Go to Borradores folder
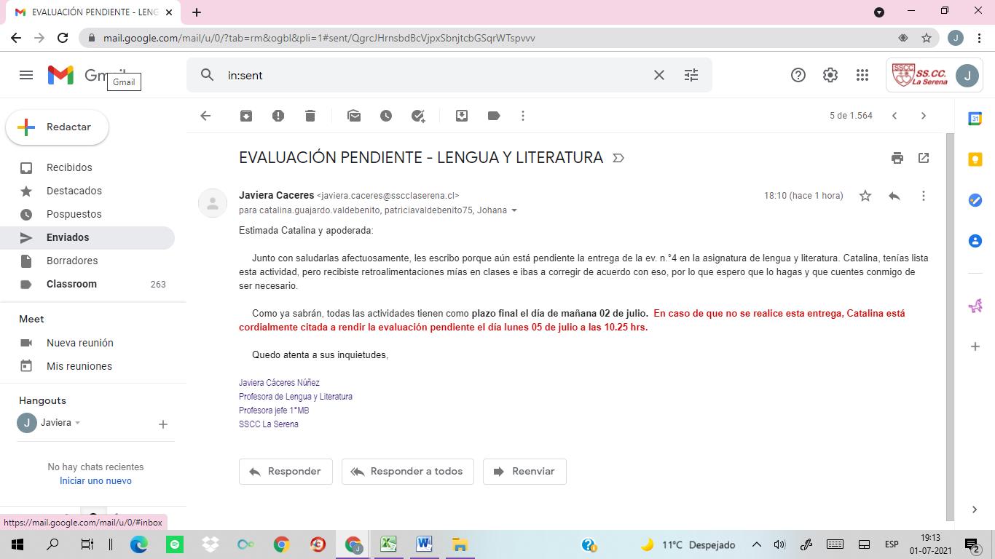Screen dimensions: 995x559 pyautogui.click(x=71, y=261)
